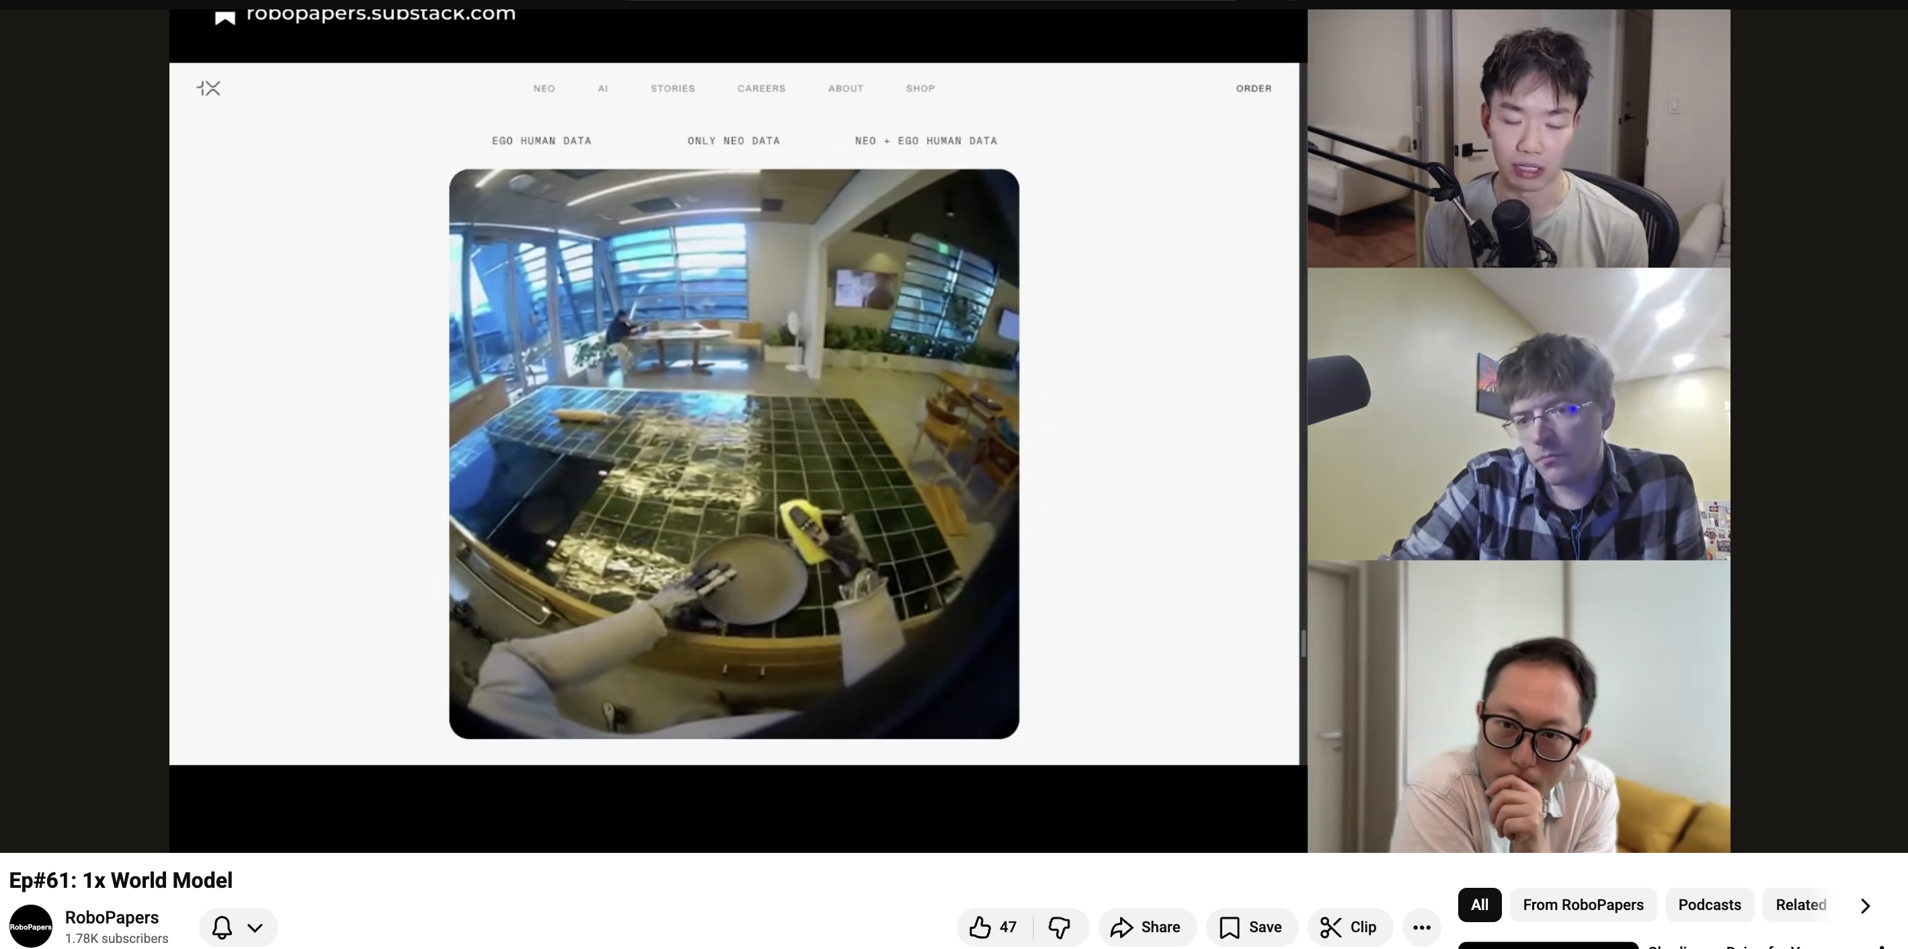Select the EGO HUMAN DATA option
The width and height of the screenshot is (1908, 949).
tap(541, 140)
